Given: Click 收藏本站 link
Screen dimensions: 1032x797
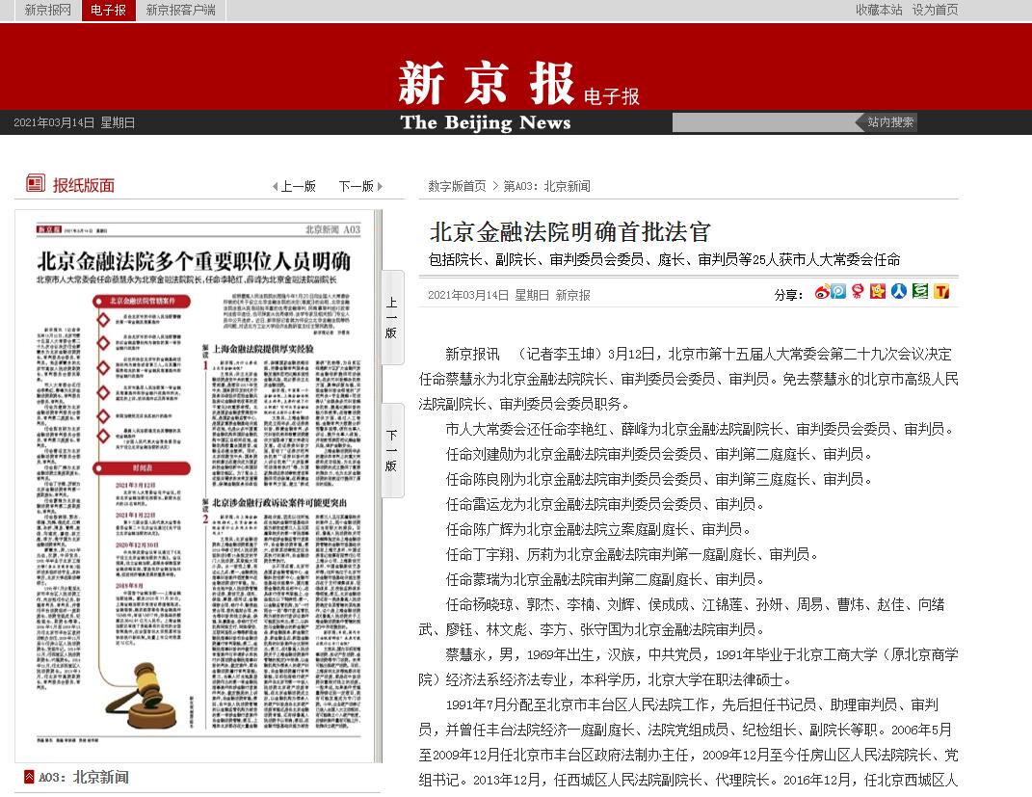Looking at the screenshot, I should pos(879,10).
